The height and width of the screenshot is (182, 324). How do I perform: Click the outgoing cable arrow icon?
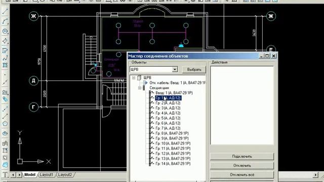[146, 83]
